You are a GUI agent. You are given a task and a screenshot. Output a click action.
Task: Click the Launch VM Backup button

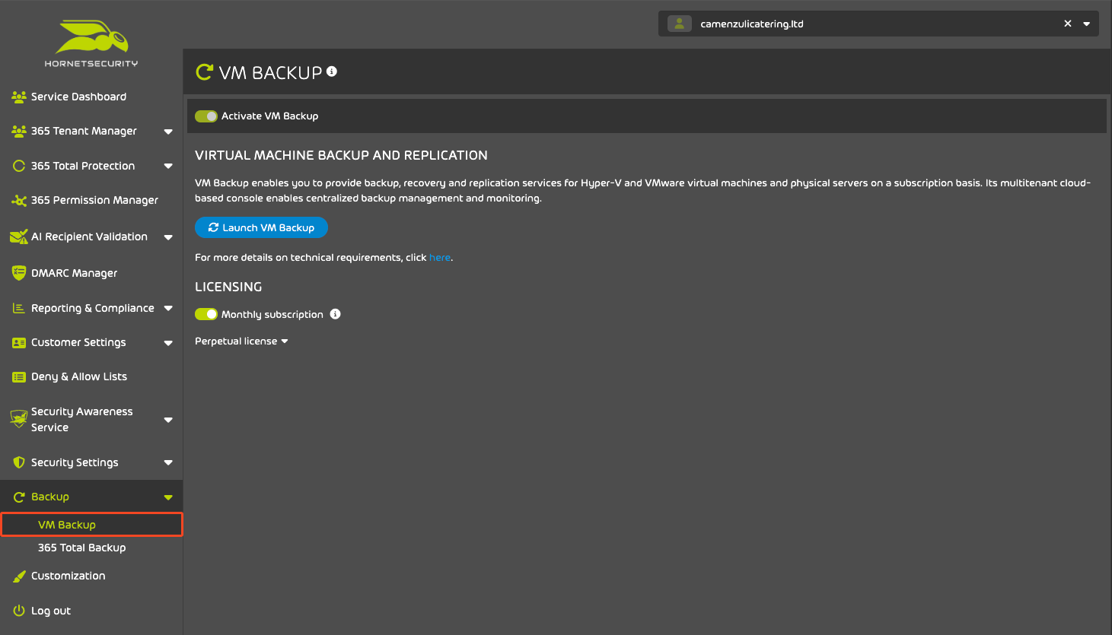click(261, 227)
